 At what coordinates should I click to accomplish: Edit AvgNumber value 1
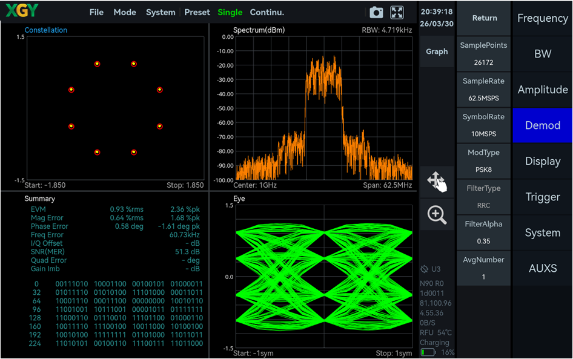point(483,268)
